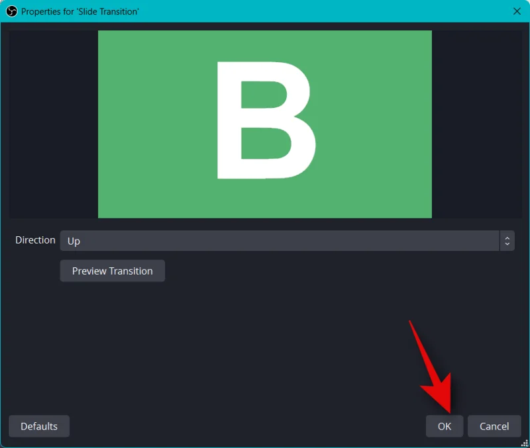Dismiss dialog with the Cancel button
The height and width of the screenshot is (448, 530).
(494, 426)
